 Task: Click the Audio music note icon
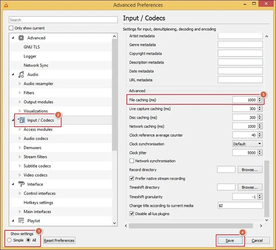21,75
